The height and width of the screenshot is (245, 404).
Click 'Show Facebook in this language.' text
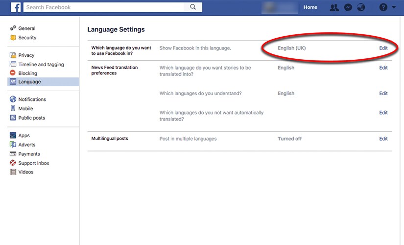coord(195,48)
